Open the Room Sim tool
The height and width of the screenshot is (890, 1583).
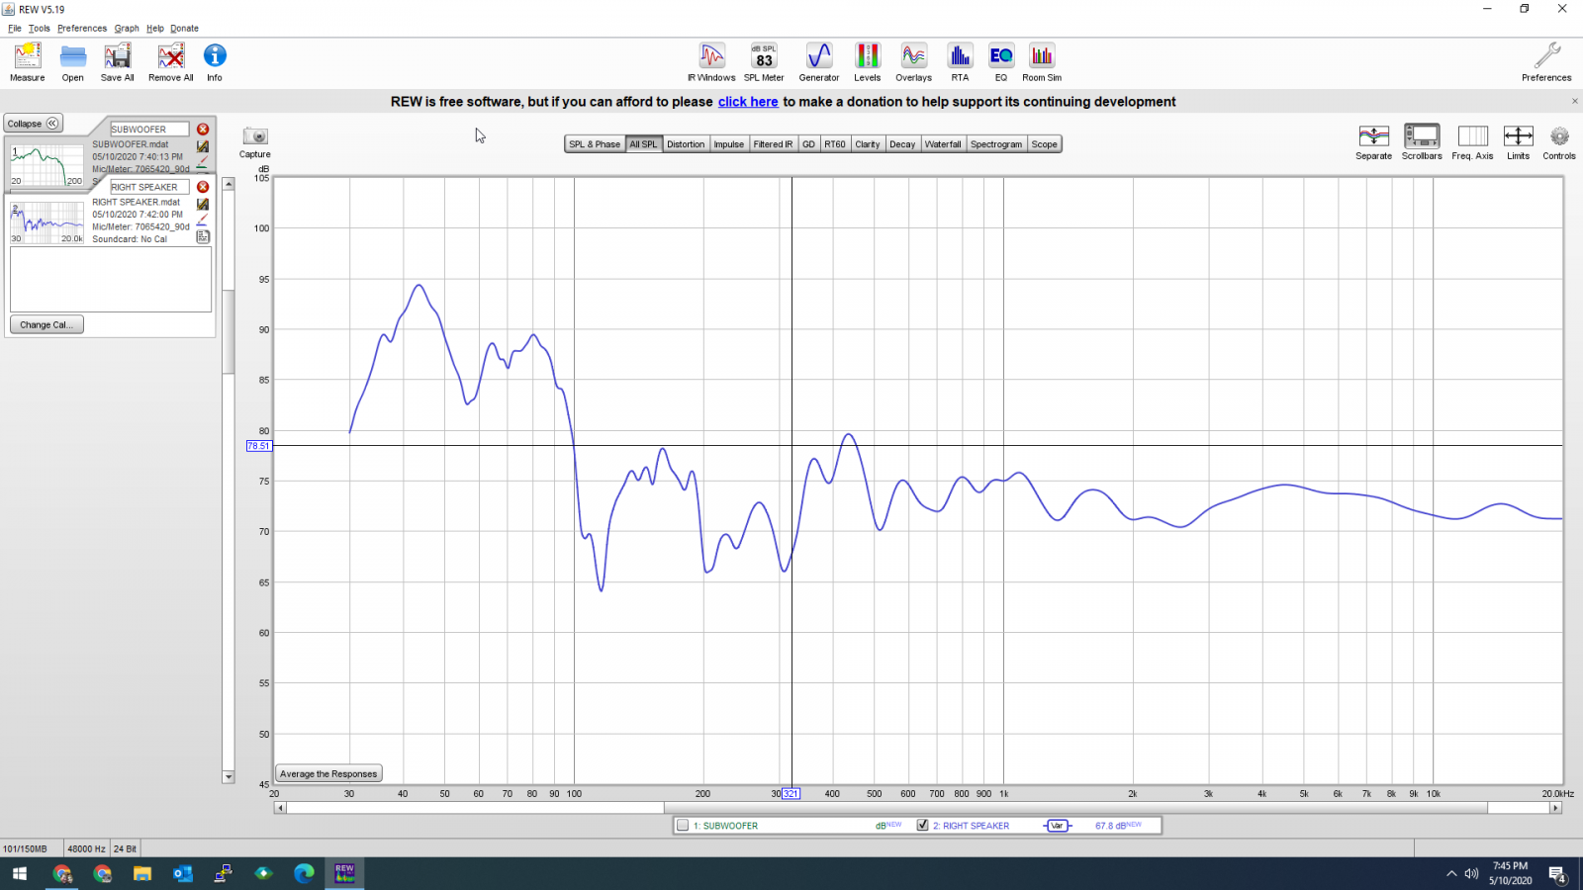point(1042,55)
